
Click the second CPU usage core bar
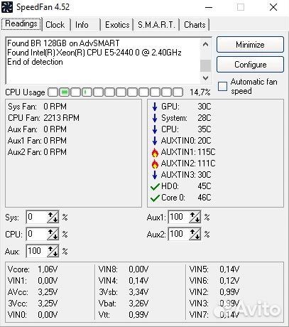[64, 92]
